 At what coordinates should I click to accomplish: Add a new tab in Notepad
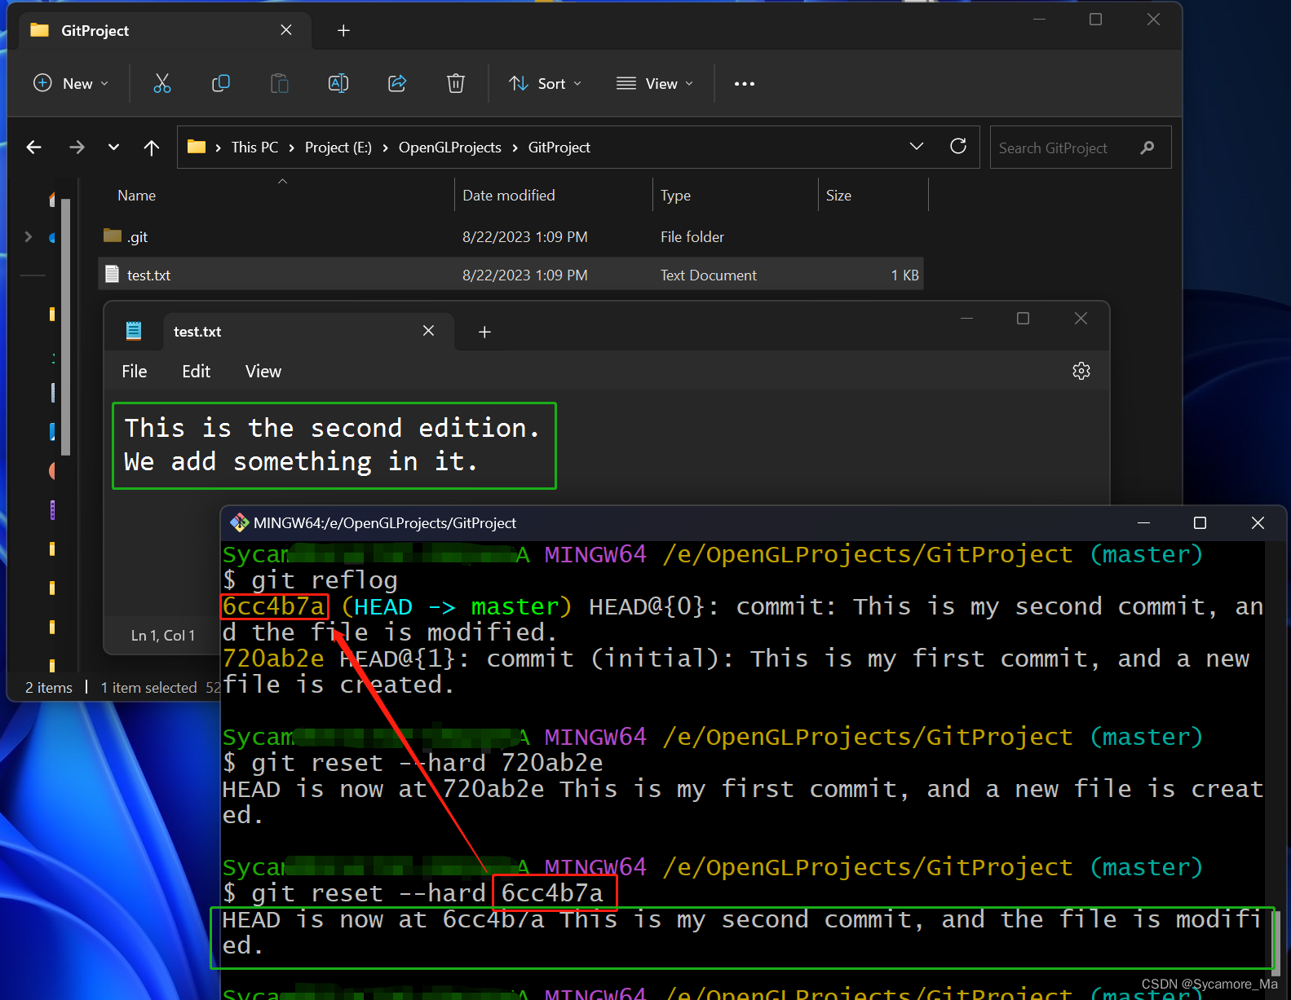click(484, 332)
